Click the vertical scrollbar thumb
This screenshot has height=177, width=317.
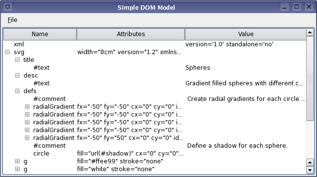tap(310, 79)
